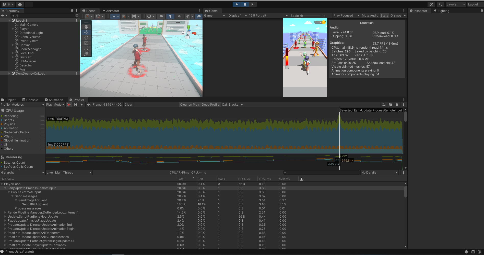This screenshot has width=484, height=255.
Task: Open the Layers dropdown
Action: tap(456, 4)
